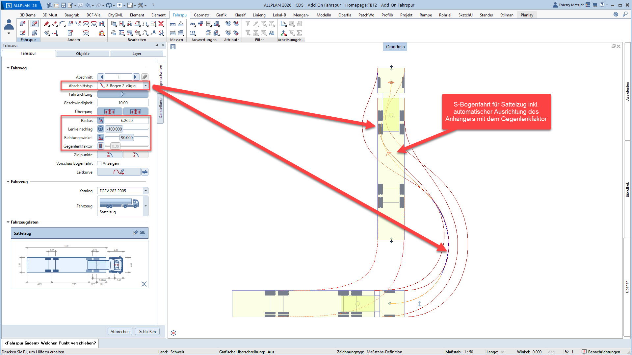
Task: Enable the Anzeigen preview checkbox
Action: pos(99,163)
